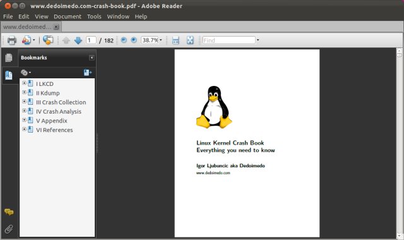The width and height of the screenshot is (404, 240).
Task: Click the bookmark page icon beside V Appendix
Action: (x=30, y=120)
